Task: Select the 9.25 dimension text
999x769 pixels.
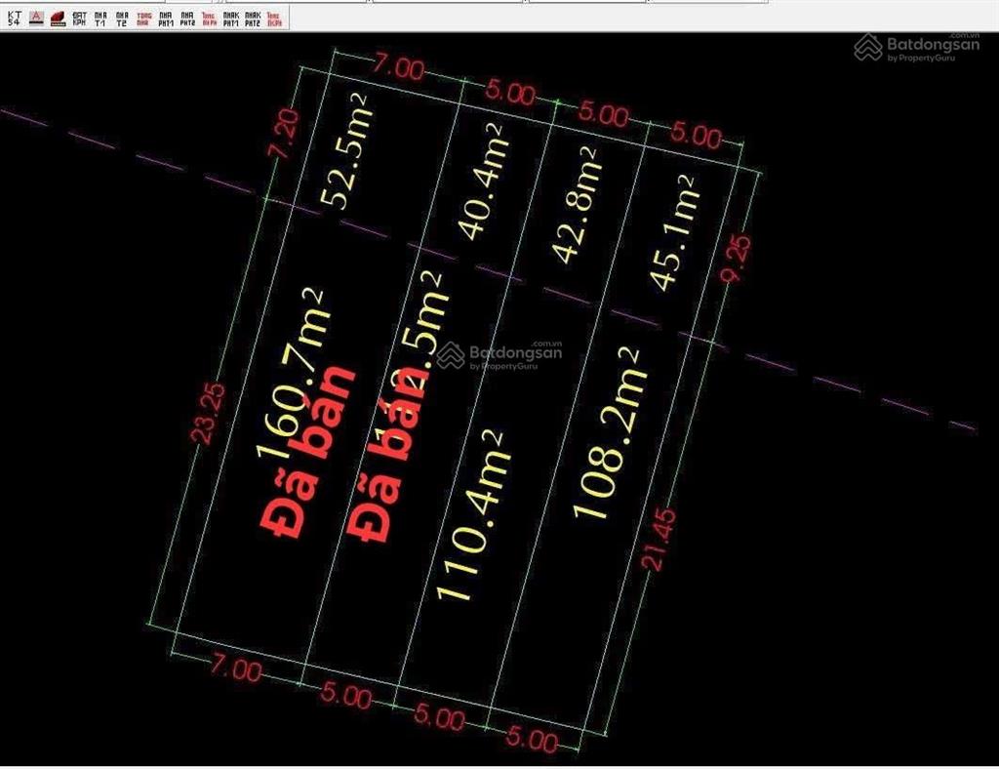Action: pos(738,258)
